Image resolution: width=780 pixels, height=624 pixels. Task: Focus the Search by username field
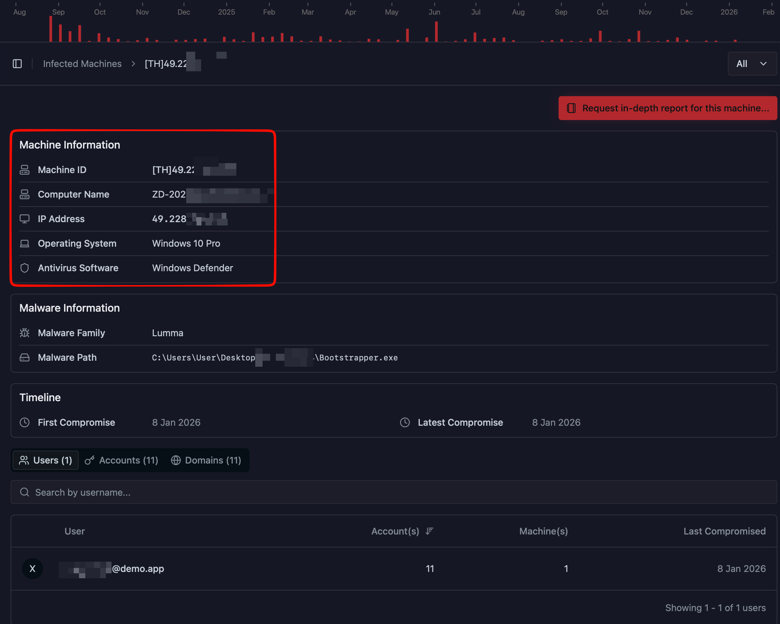[394, 492]
